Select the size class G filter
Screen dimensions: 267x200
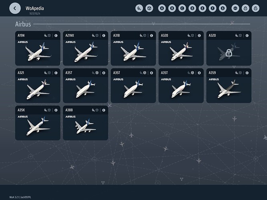(223, 8)
